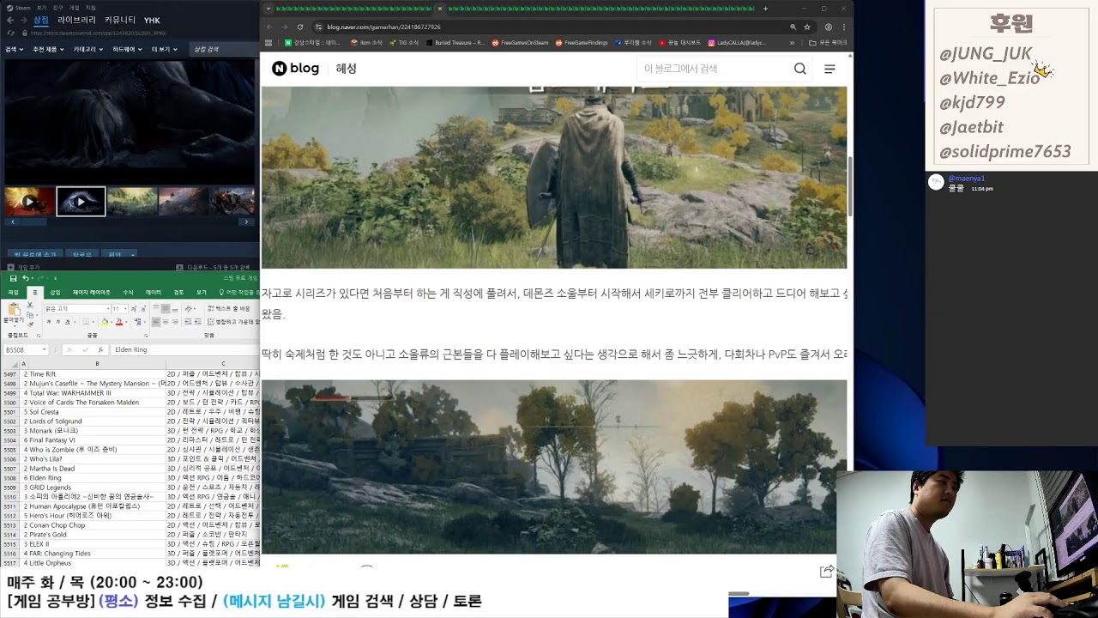Open the Steam 라이브러리 tab
The height and width of the screenshot is (618, 1098).
pyautogui.click(x=76, y=20)
